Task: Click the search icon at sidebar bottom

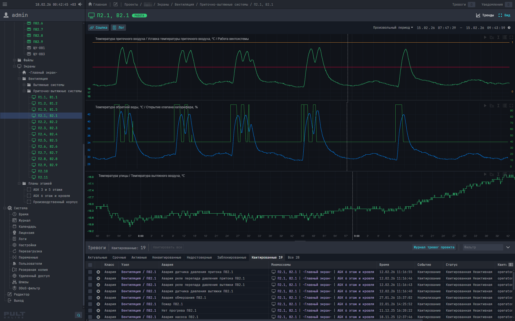Action: pyautogui.click(x=79, y=315)
